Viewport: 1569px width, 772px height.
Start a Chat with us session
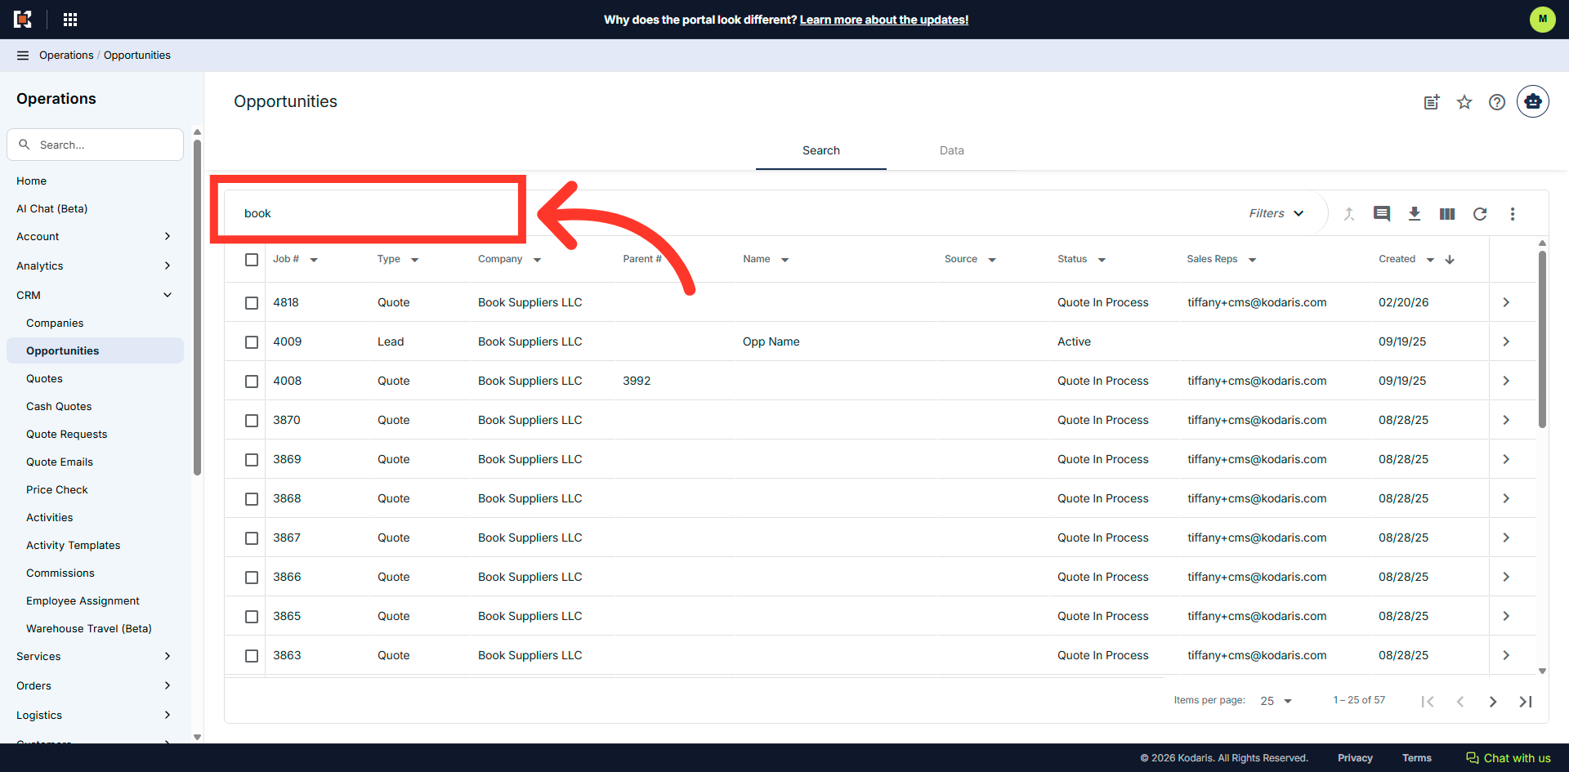click(x=1509, y=758)
